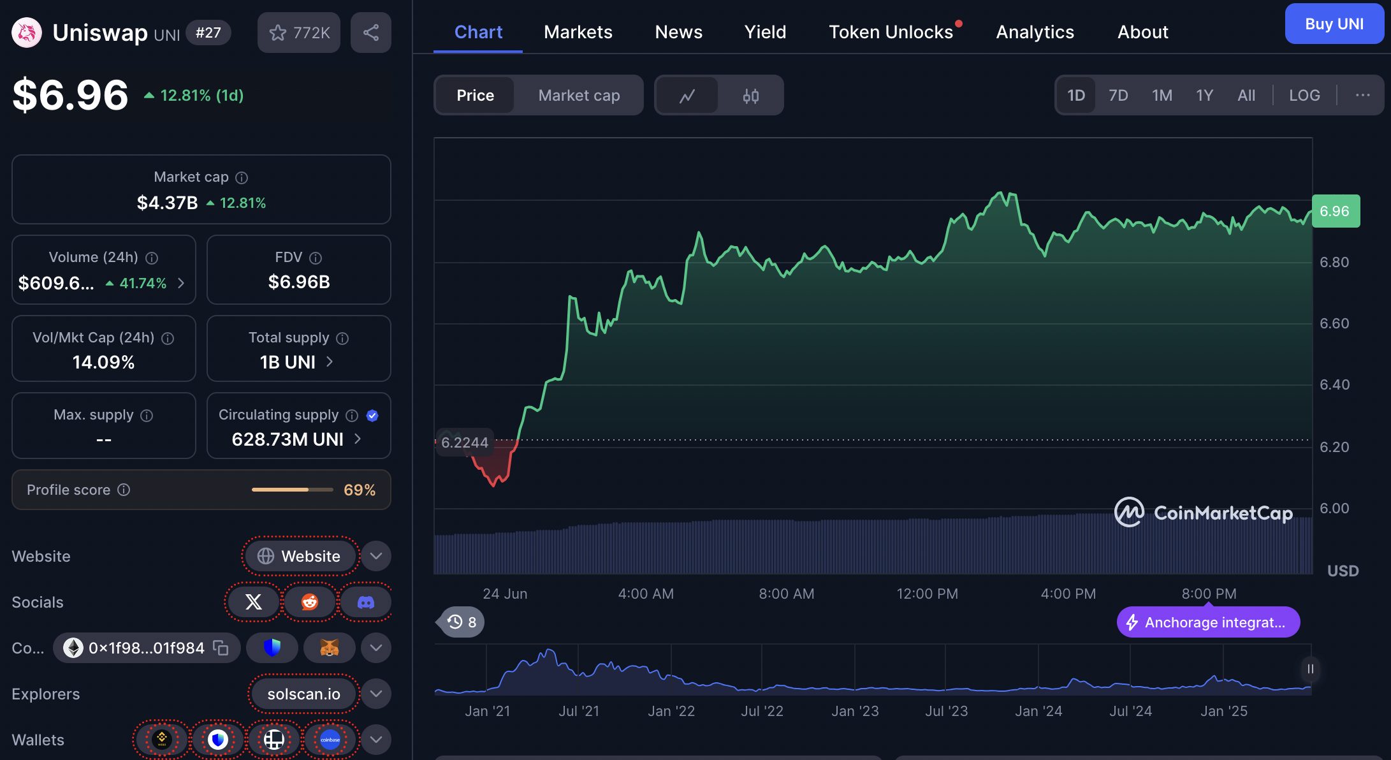Open the News tab

[x=679, y=32]
